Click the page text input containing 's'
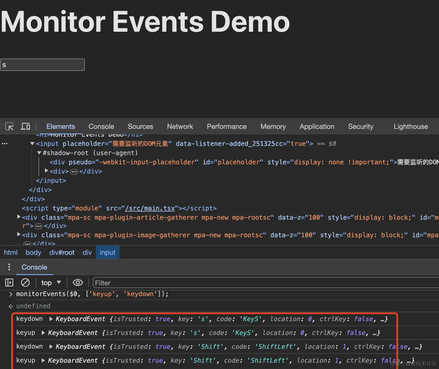Image resolution: width=439 pixels, height=369 pixels. click(42, 65)
